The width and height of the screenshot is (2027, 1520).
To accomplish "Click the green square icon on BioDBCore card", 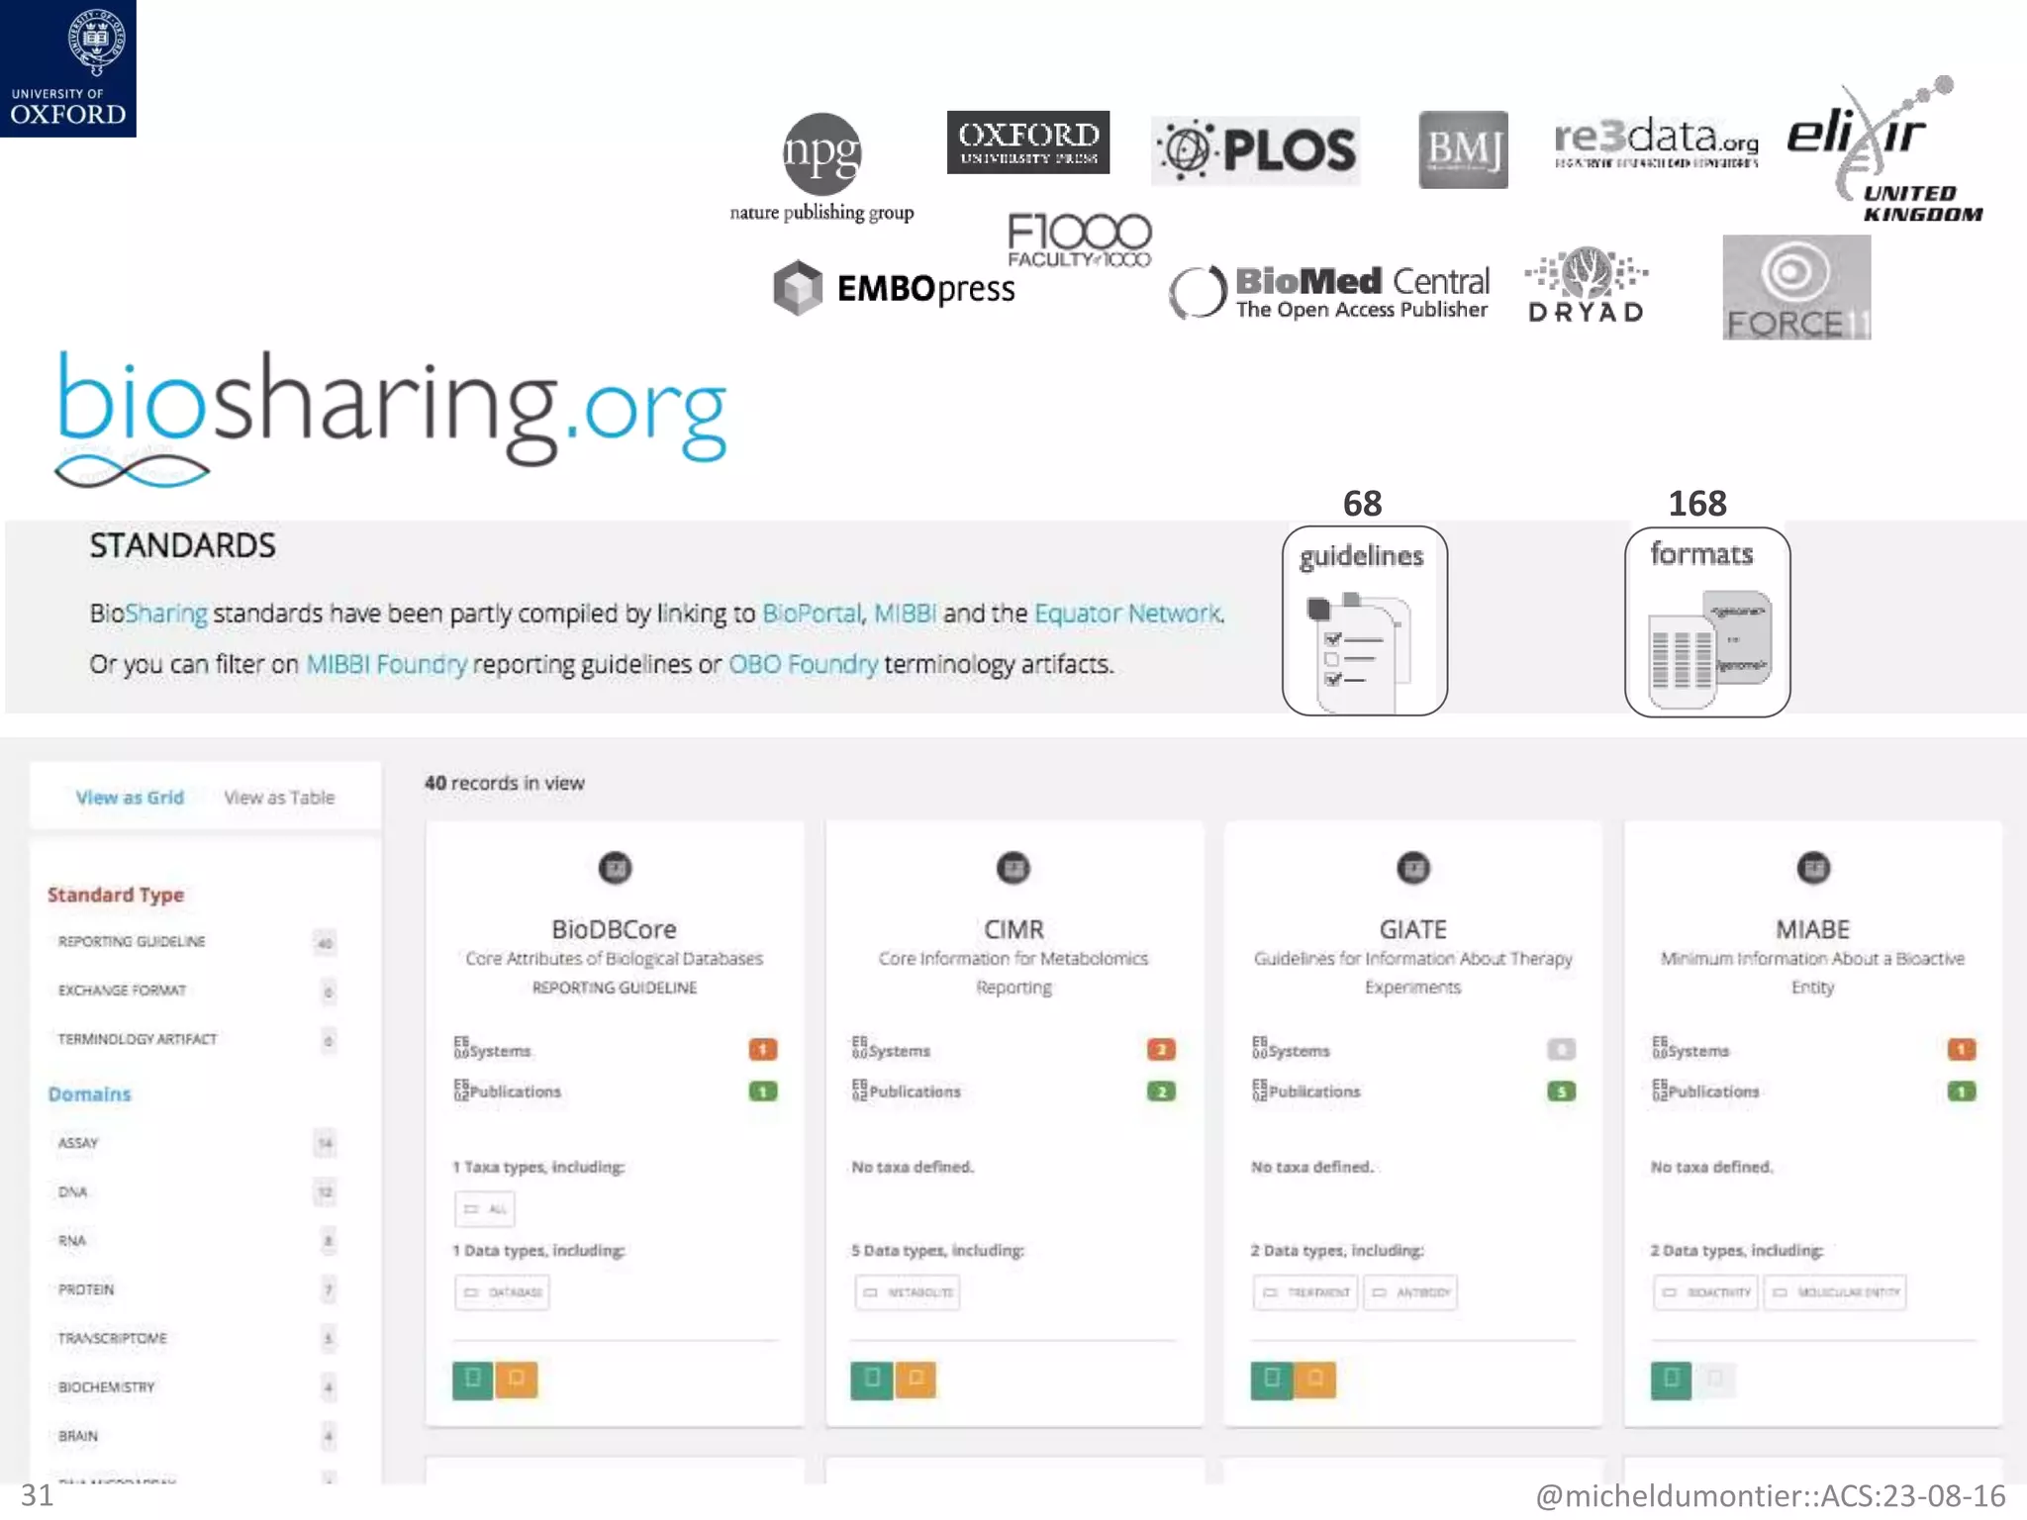I will pyautogui.click(x=473, y=1378).
